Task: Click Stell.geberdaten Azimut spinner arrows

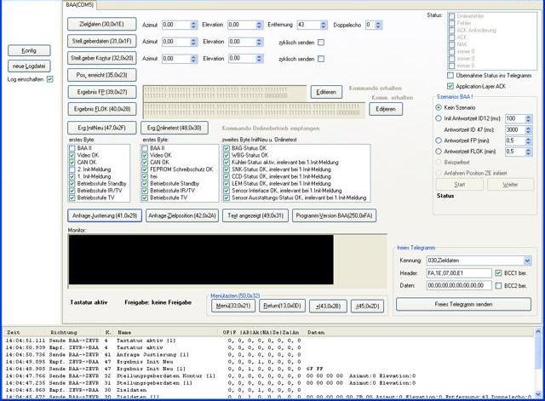Action: click(x=193, y=42)
